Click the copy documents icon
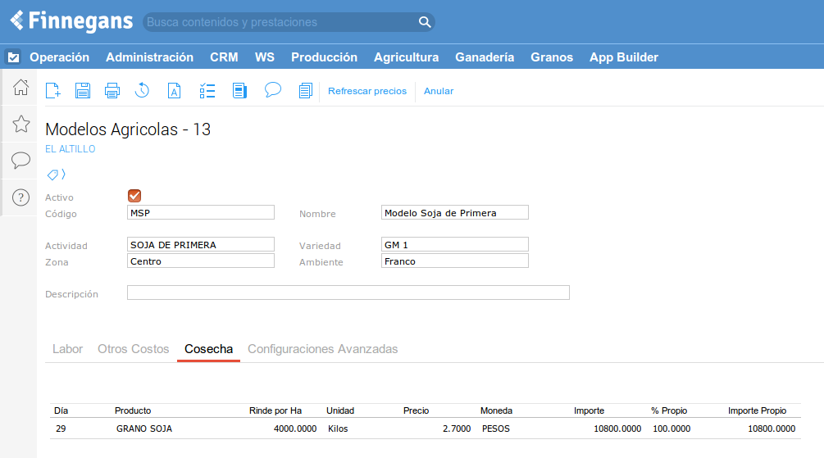The image size is (824, 458). 306,91
